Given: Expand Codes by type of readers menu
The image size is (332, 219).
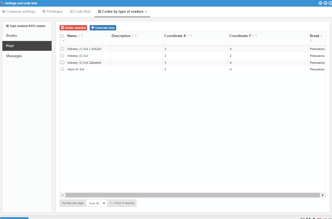Looking at the screenshot, I should coord(122,12).
